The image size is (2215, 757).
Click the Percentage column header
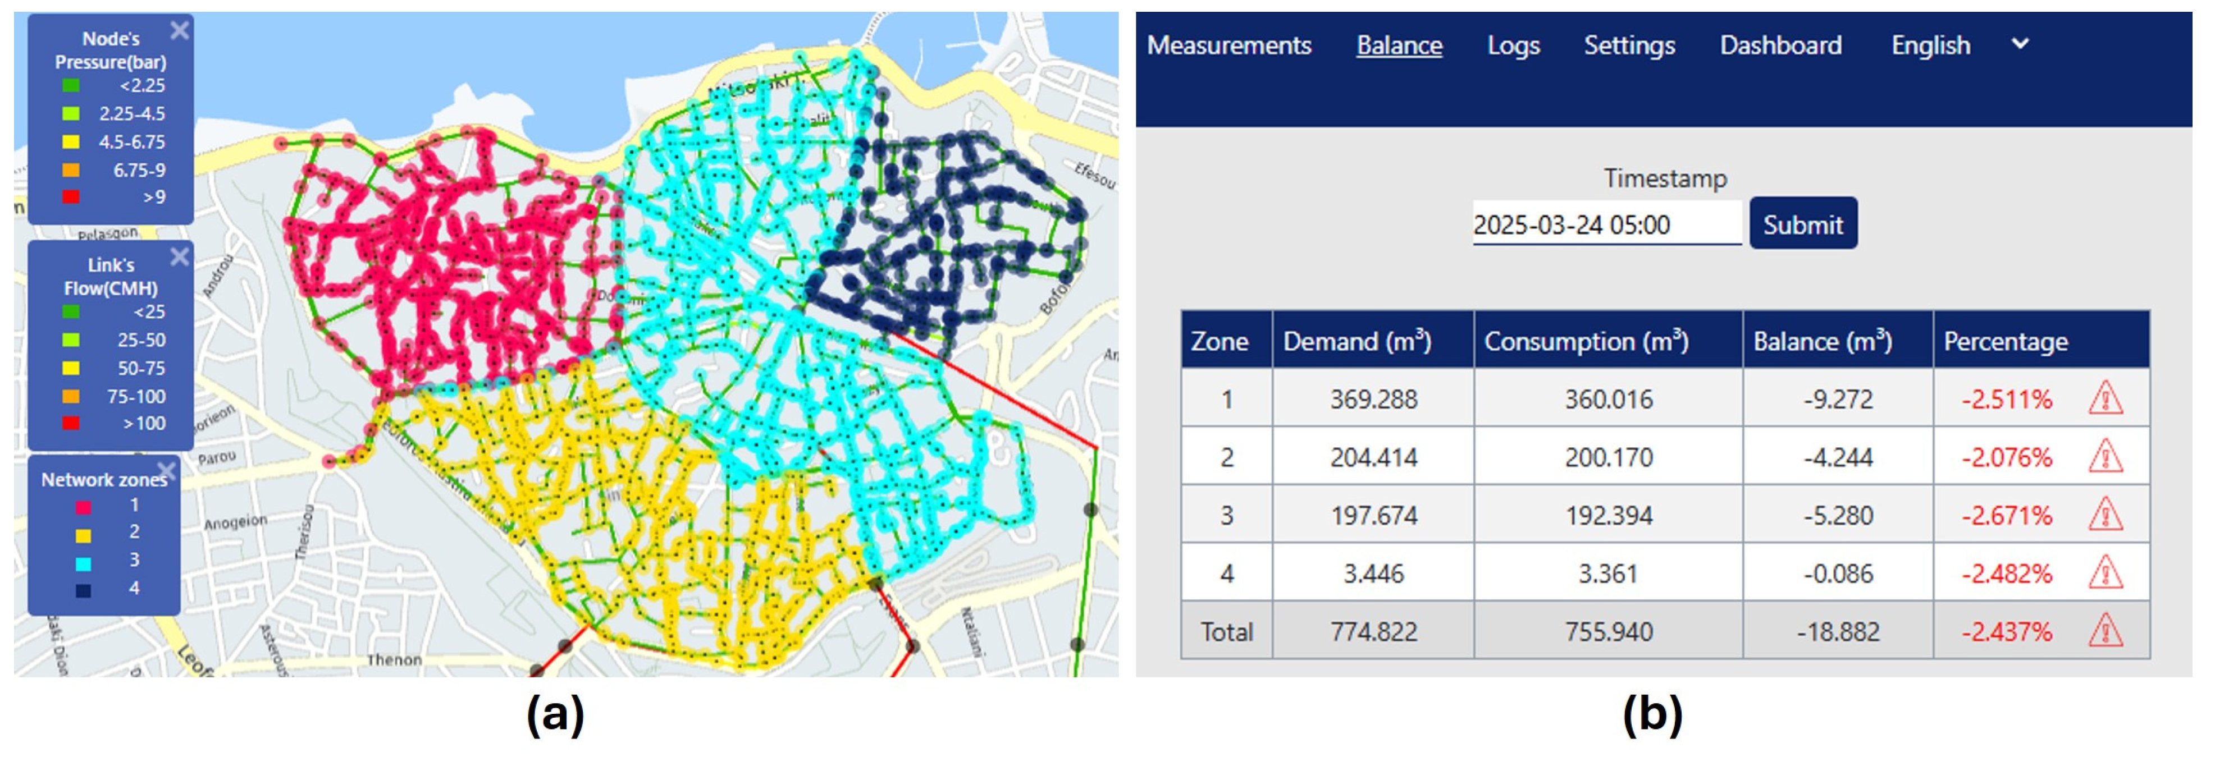[2042, 340]
